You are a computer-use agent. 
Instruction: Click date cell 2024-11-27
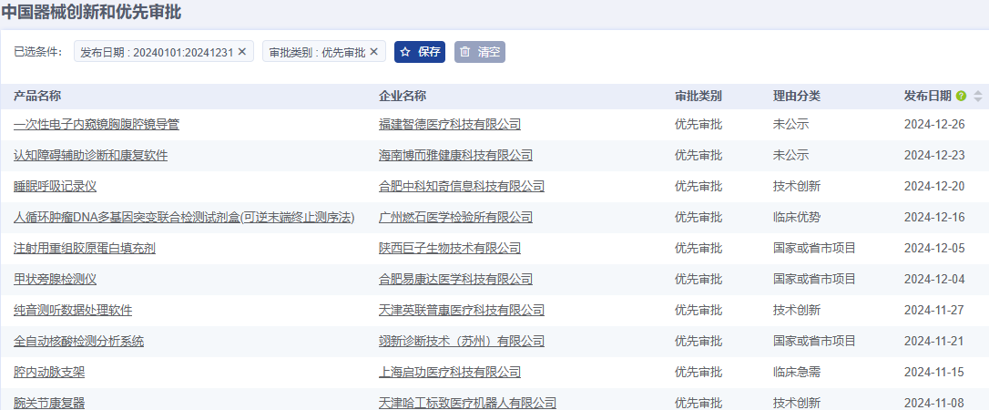(x=934, y=310)
